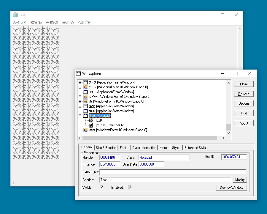
Task: Open the Style tab
Action: coord(176,148)
